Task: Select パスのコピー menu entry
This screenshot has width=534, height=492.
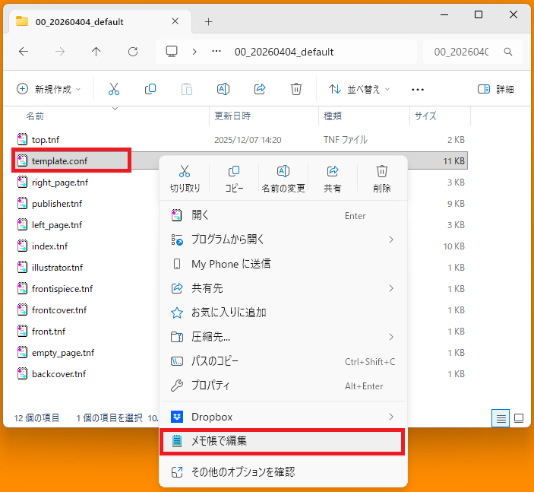Action: pos(283,361)
